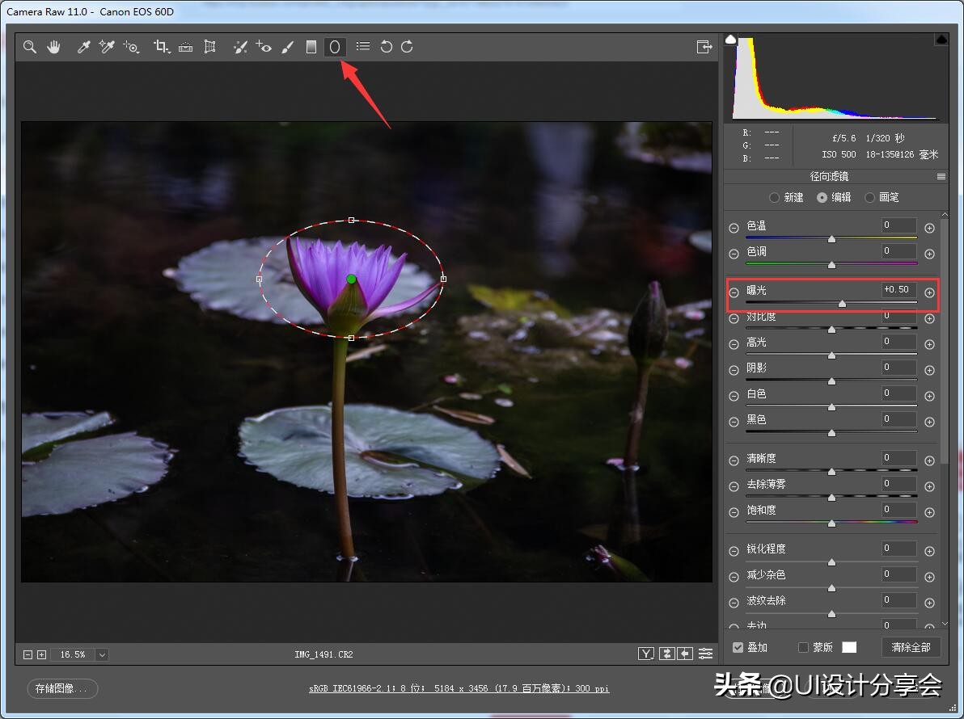Toggle full screen mode icon
Image resolution: width=964 pixels, height=719 pixels.
pyautogui.click(x=704, y=47)
